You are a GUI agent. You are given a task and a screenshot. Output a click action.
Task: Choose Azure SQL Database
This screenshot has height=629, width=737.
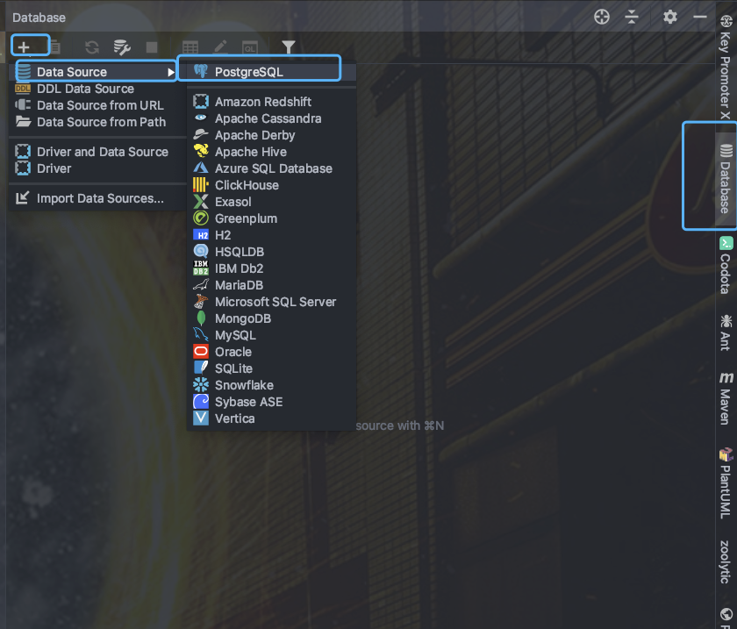[x=272, y=168]
